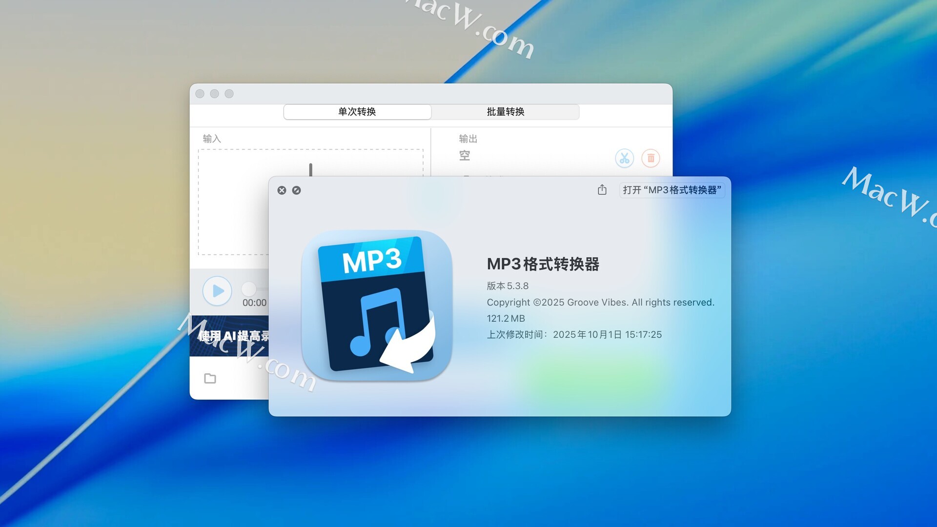937x527 pixels.
Task: Click the playback progress slider knob
Action: [249, 289]
